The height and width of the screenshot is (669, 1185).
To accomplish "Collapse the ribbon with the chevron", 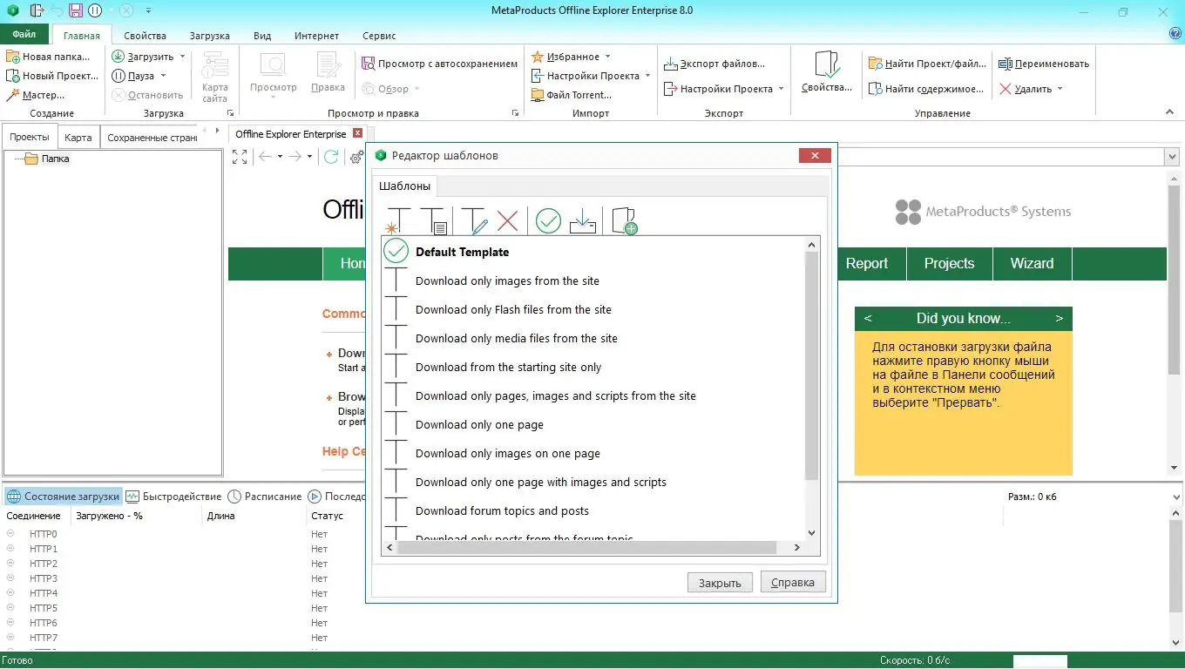I will coord(1170,112).
